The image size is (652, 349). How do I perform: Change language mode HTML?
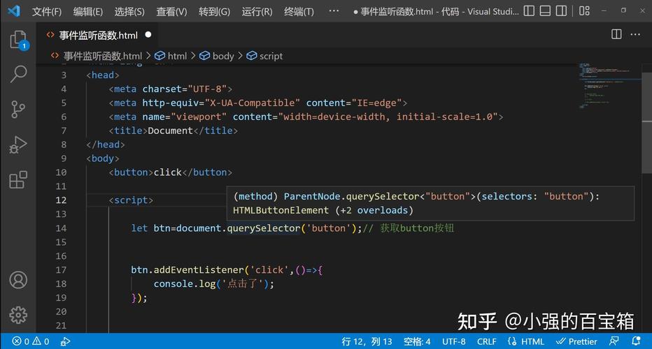[532, 341]
